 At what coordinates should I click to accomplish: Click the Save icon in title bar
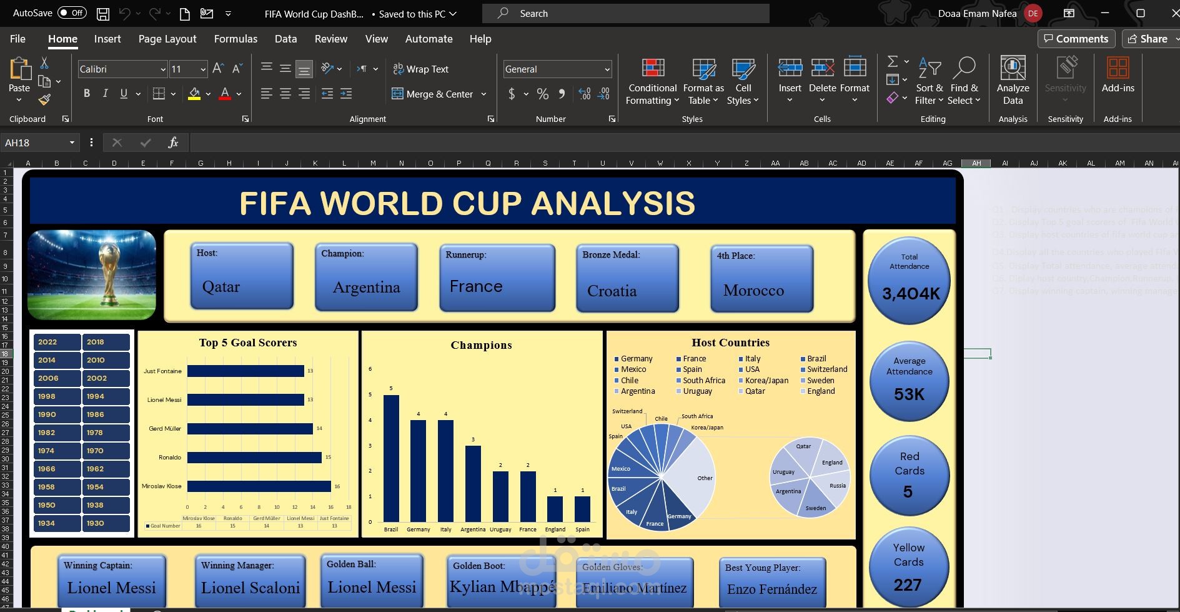[x=103, y=14]
